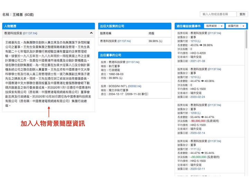Focus the person or company name search field
The image size is (249, 178).
pos(218,14)
